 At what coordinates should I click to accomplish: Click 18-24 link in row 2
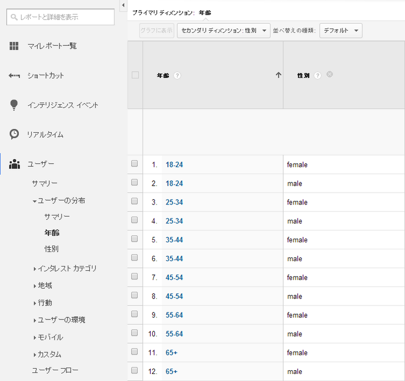tap(174, 183)
